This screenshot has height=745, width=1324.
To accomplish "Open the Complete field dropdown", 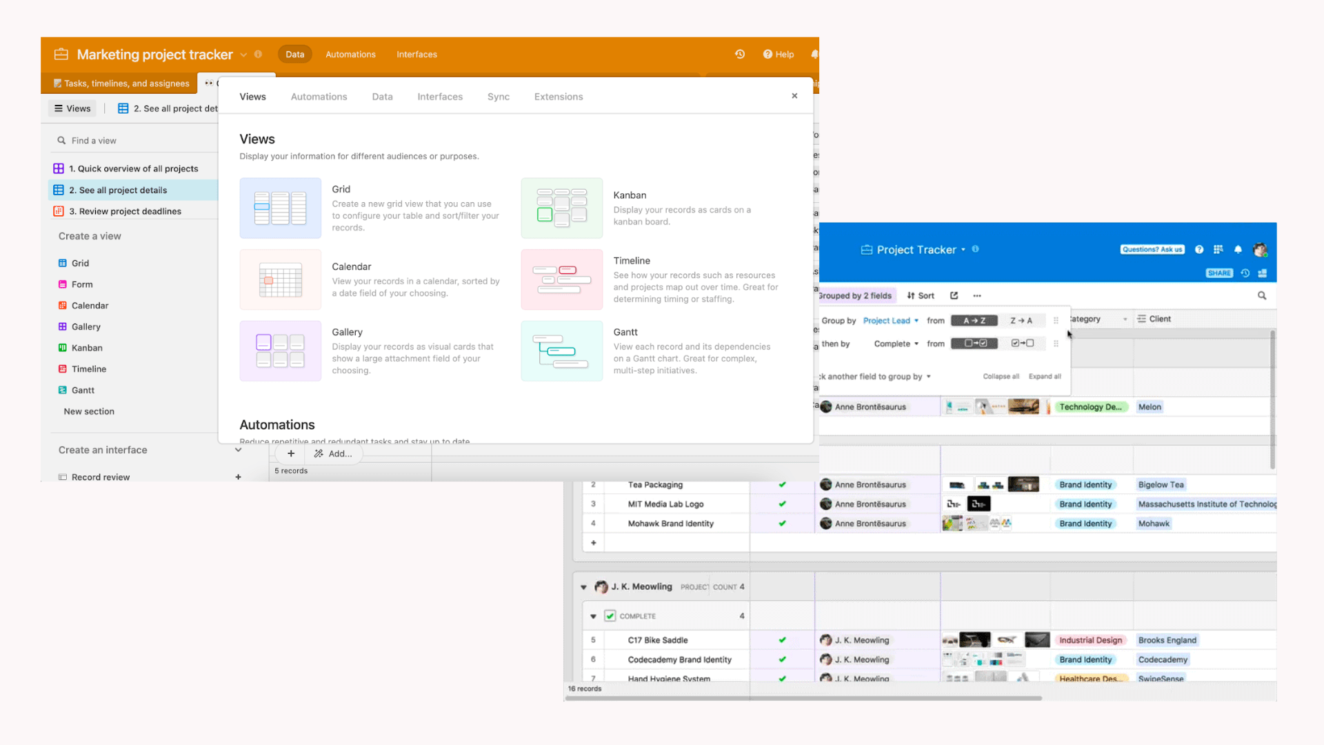I will coord(896,344).
